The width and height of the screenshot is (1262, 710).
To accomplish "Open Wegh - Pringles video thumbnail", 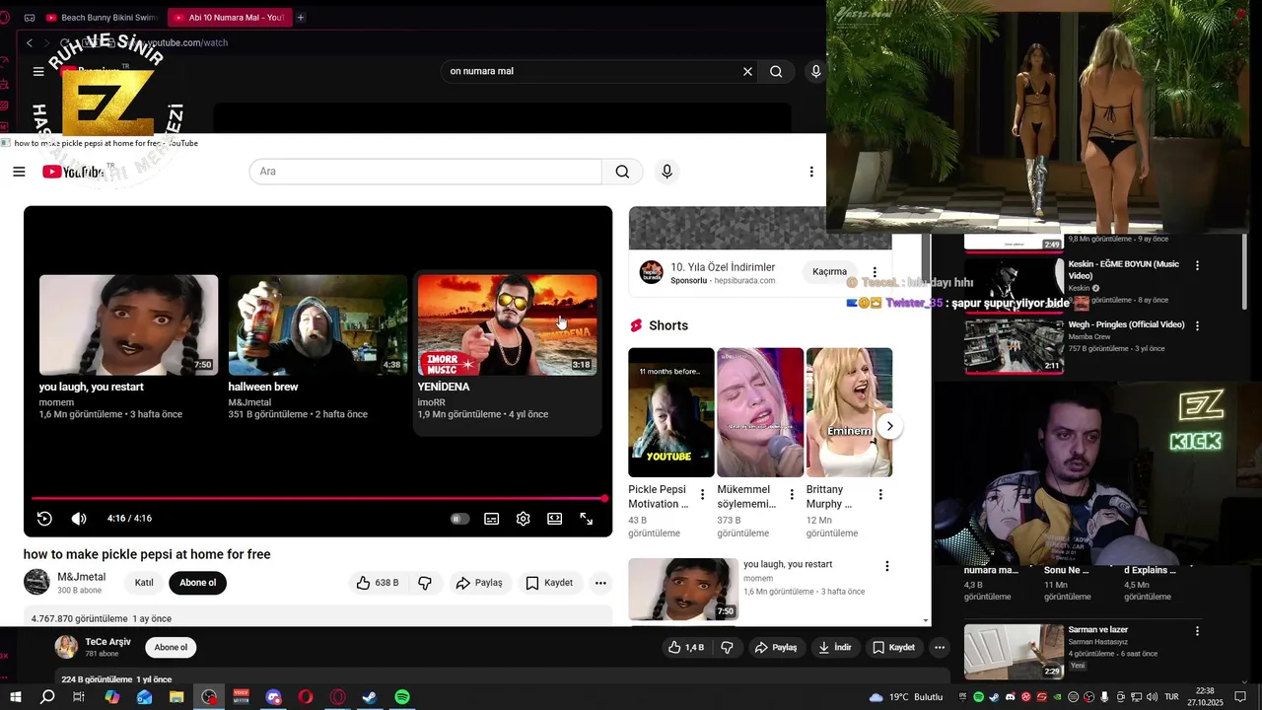I will coord(1014,345).
